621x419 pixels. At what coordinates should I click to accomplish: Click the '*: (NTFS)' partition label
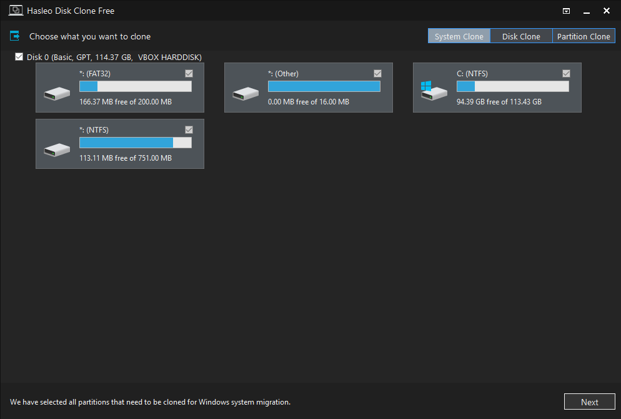[x=94, y=130]
